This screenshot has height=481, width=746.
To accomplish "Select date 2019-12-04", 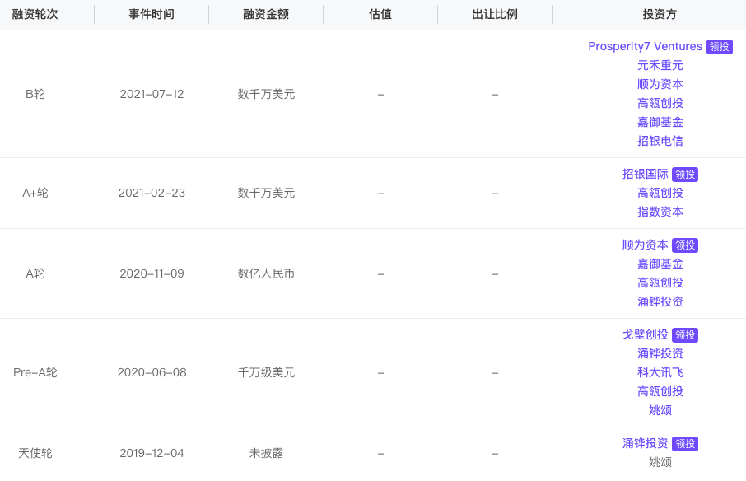I will pos(152,453).
